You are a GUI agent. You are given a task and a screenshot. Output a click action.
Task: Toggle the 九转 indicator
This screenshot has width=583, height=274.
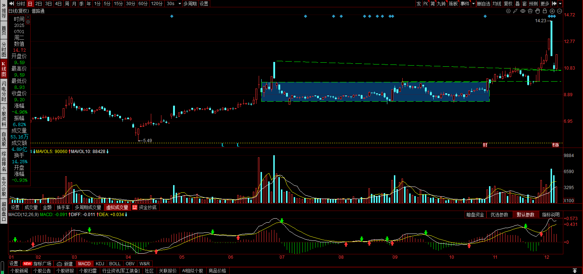pos(441,4)
